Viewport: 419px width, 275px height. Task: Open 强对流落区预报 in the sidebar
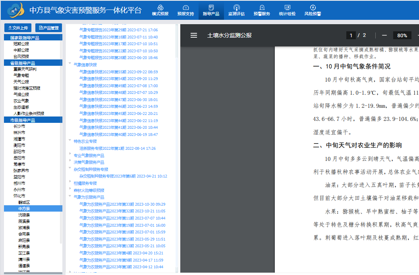pyautogui.click(x=27, y=88)
